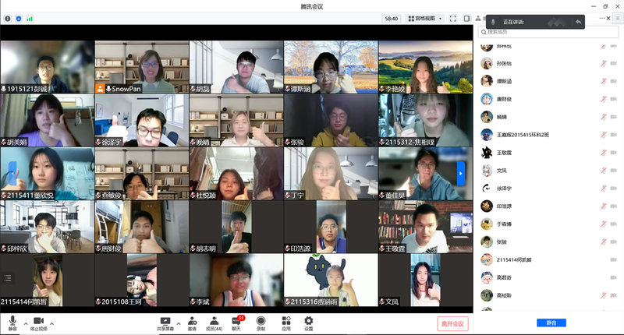Enter fullscreen mode via top toolbar icon
The height and width of the screenshot is (335, 624).
(x=453, y=18)
